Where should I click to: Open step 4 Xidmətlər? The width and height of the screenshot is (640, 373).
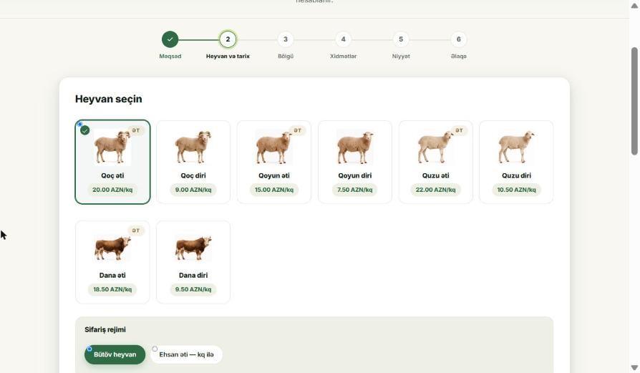tap(343, 39)
